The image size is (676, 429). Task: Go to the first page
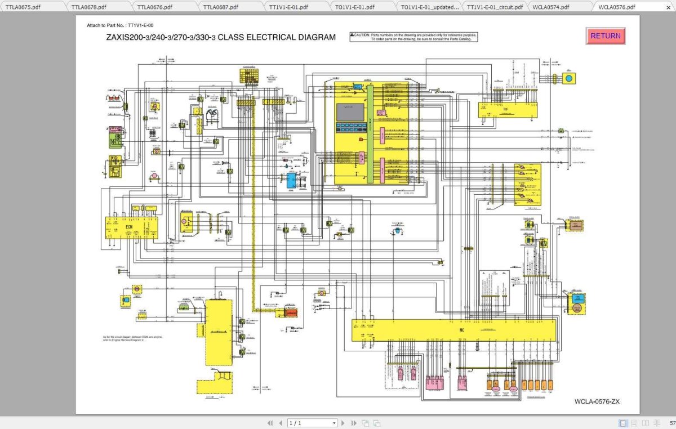(270, 423)
